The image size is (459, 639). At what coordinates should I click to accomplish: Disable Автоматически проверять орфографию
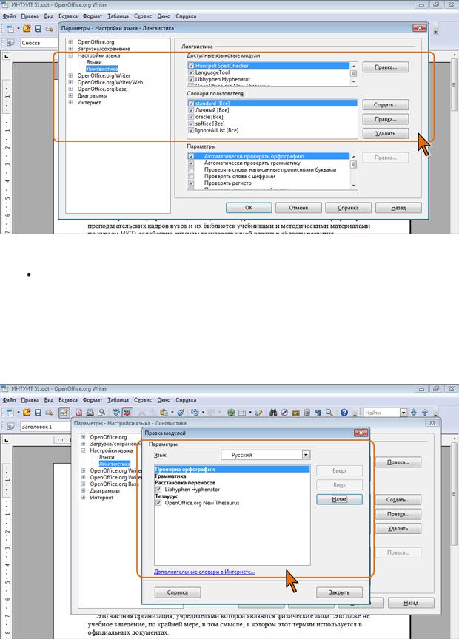click(191, 156)
